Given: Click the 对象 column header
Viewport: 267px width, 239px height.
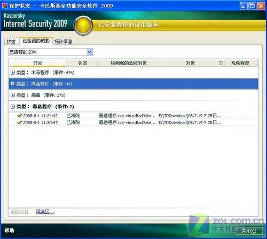Looking at the screenshot, I should point(190,63).
